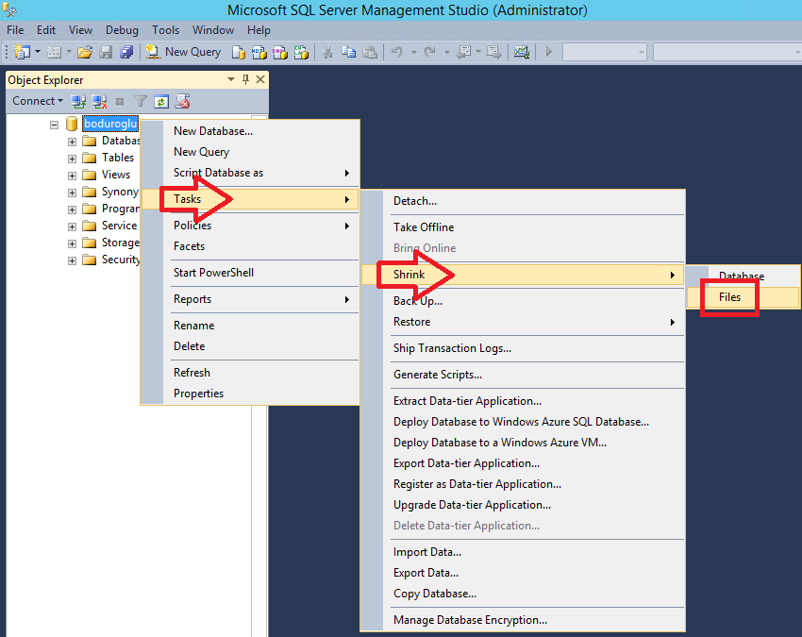Open the Help menu
This screenshot has height=637, width=802.
tap(259, 30)
